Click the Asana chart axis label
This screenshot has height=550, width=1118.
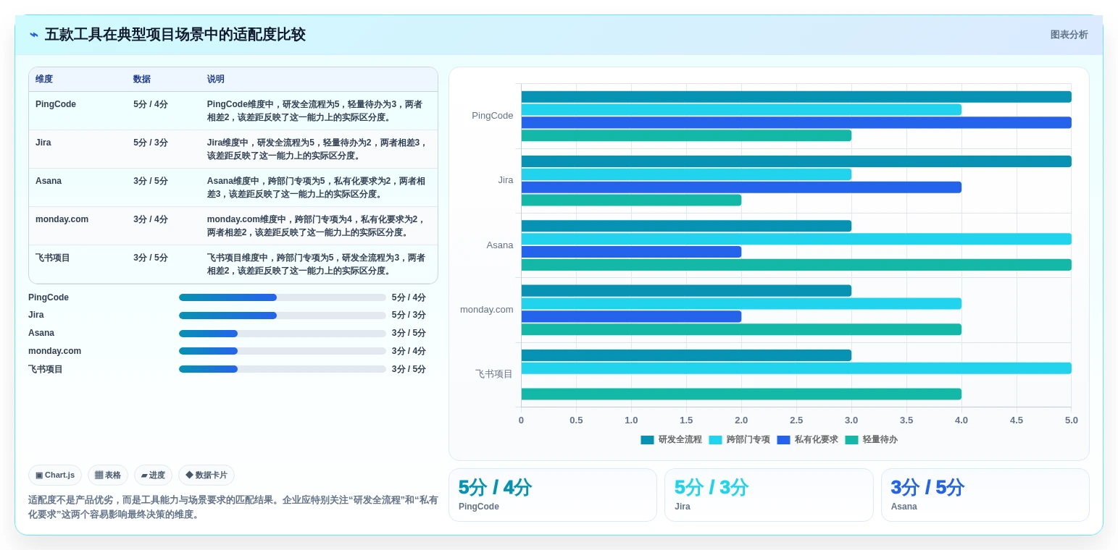tap(500, 245)
